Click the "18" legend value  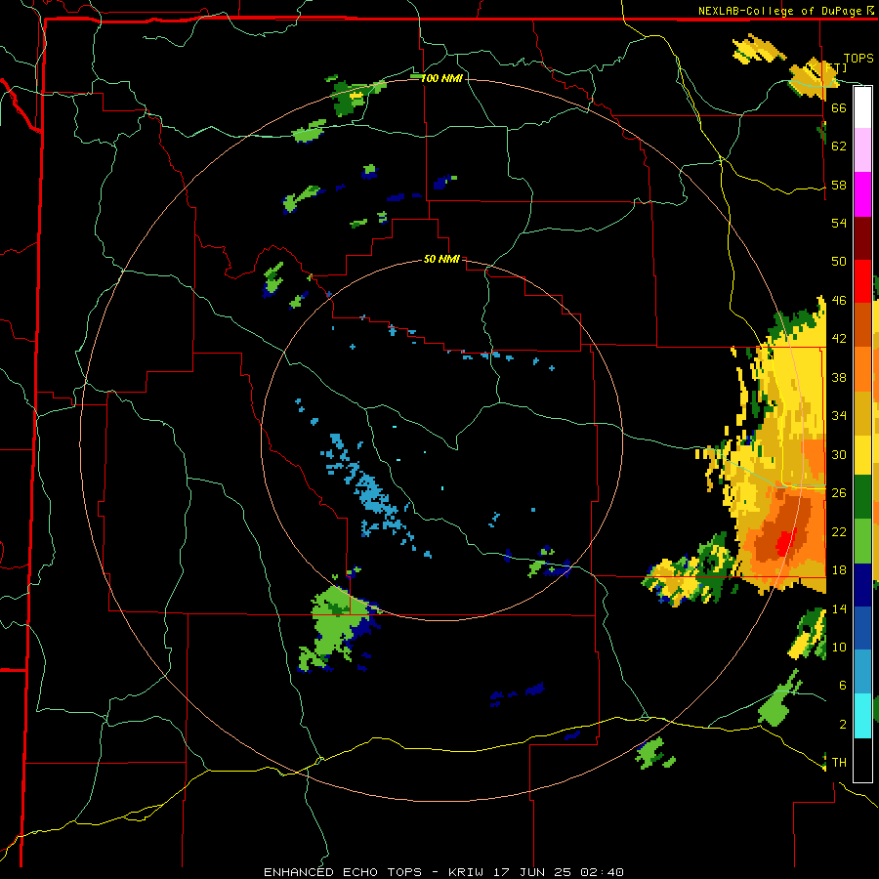pyautogui.click(x=839, y=570)
